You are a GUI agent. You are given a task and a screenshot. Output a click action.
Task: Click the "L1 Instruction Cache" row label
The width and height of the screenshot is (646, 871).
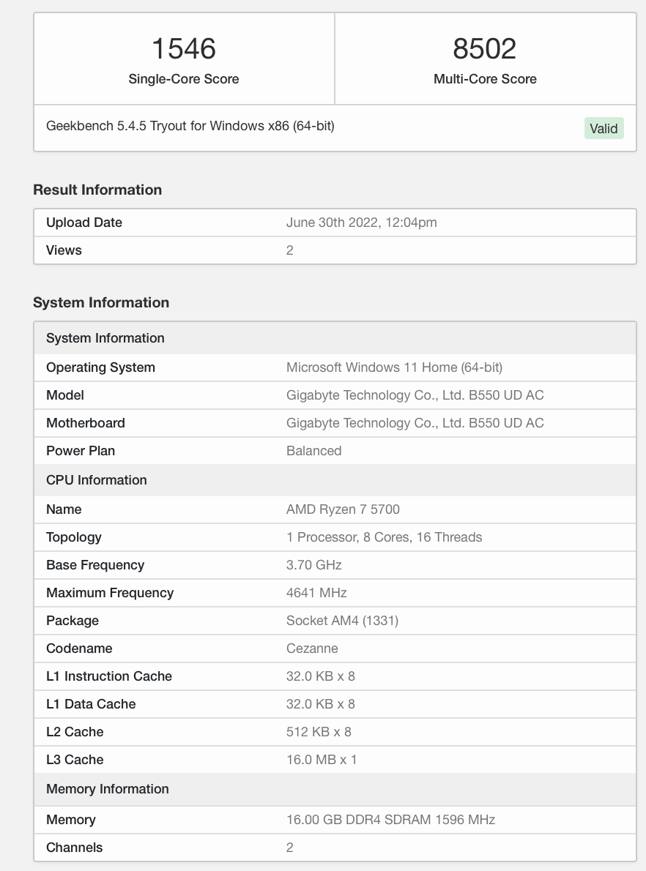pos(109,676)
